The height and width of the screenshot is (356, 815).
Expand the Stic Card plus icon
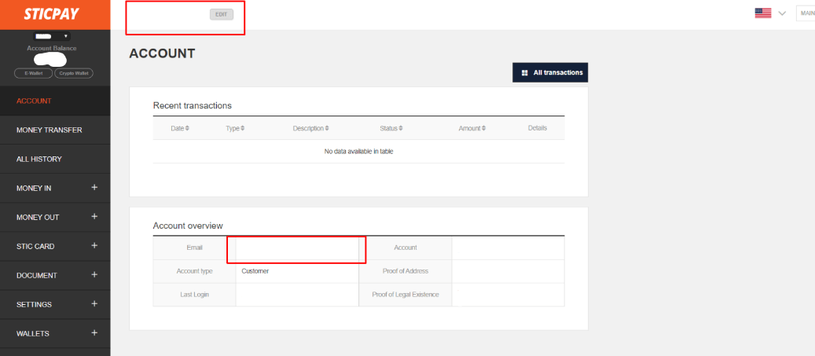[x=94, y=246]
